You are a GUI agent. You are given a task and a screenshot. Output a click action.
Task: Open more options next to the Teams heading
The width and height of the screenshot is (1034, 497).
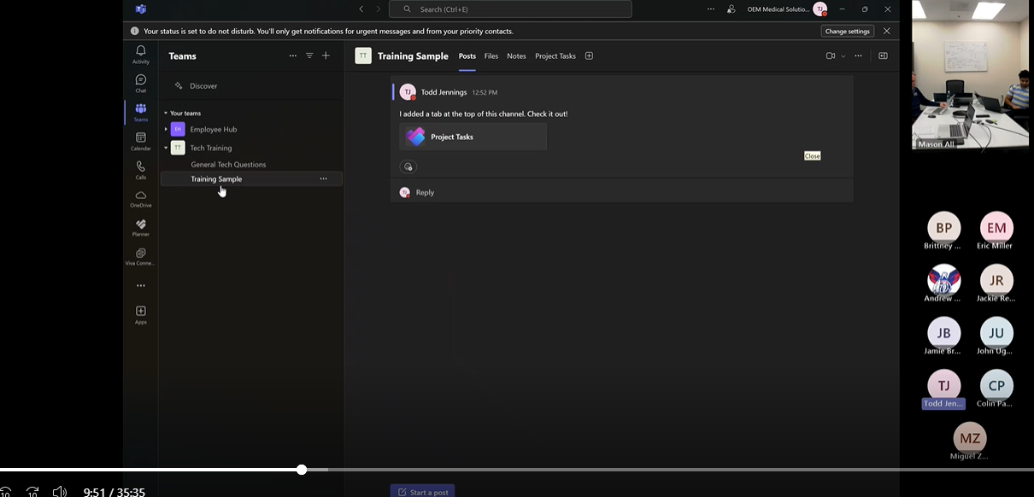[293, 56]
